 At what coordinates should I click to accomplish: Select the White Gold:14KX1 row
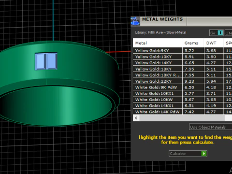182,106
